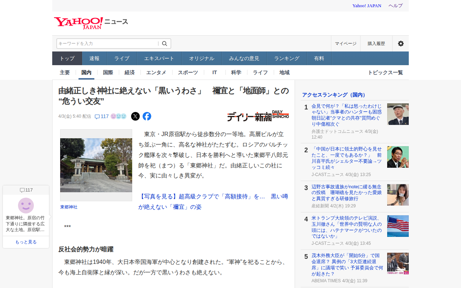Image resolution: width=461 pixels, height=288 pixels.
Task: Click the keyword search input field
Action: click(107, 44)
